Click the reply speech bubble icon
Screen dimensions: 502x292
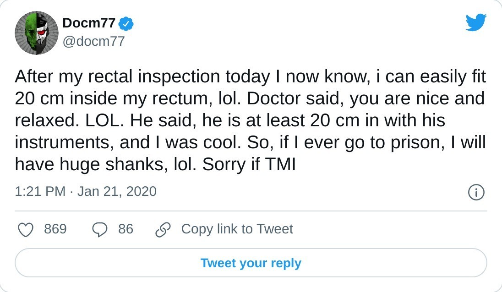pyautogui.click(x=100, y=229)
